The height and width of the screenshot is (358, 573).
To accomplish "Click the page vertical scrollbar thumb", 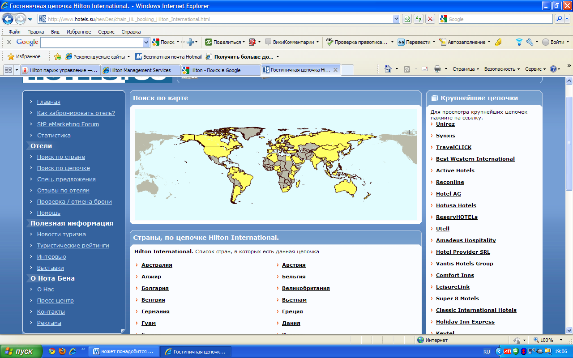I will (x=569, y=143).
